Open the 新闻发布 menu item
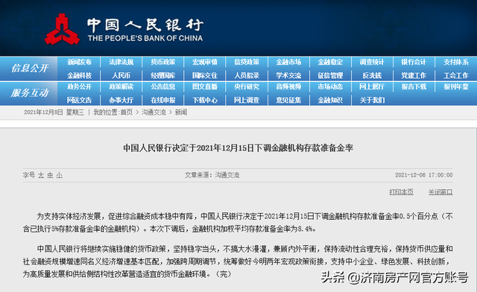 coord(79,62)
